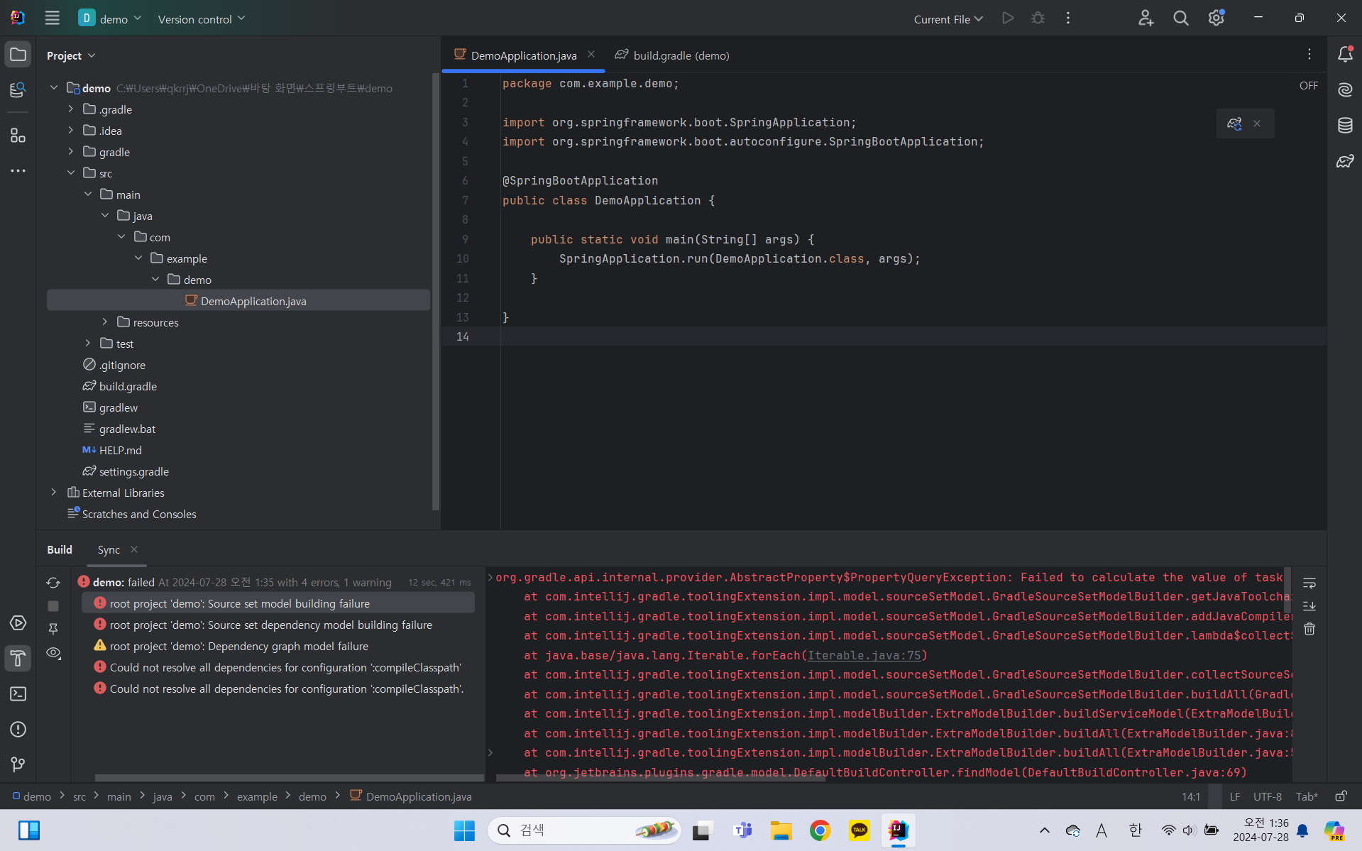This screenshot has height=851, width=1362.
Task: Open Search Everywhere magnifier
Action: coord(1181,18)
